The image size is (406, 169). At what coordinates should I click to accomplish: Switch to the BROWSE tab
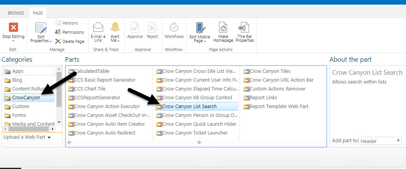[x=16, y=13]
